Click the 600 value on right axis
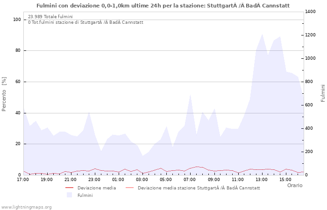Image resolution: width=327 pixels, height=210 pixels. tap(310, 105)
